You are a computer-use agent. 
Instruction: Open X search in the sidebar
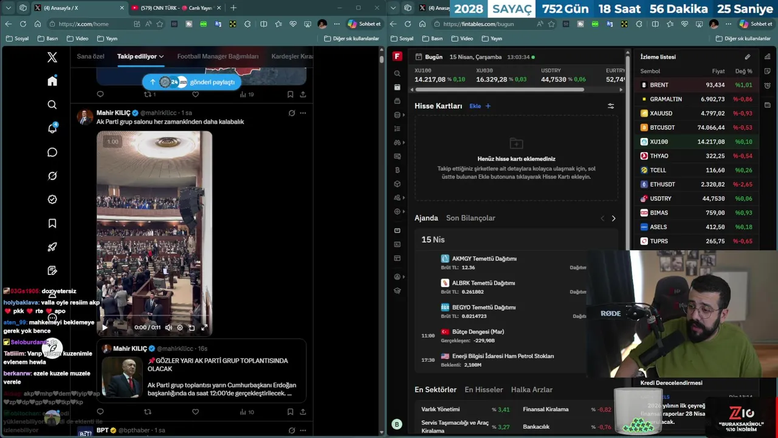[52, 105]
